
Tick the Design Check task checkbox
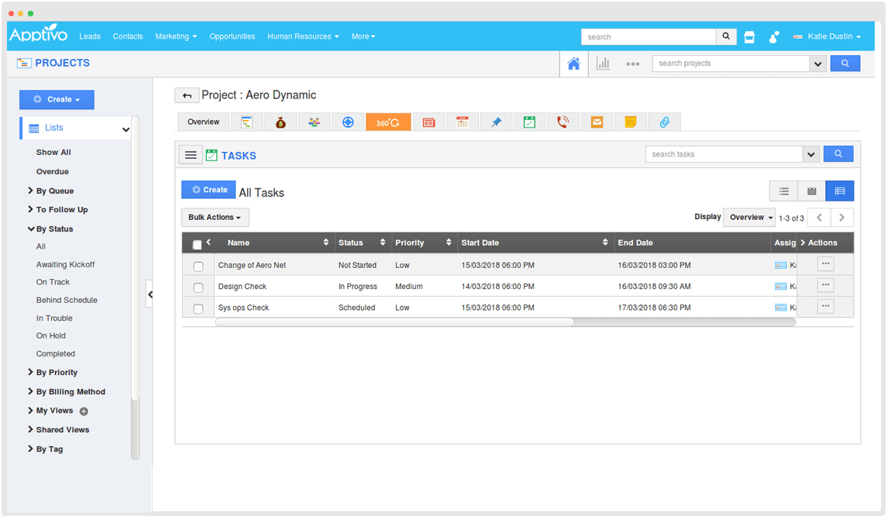(198, 287)
